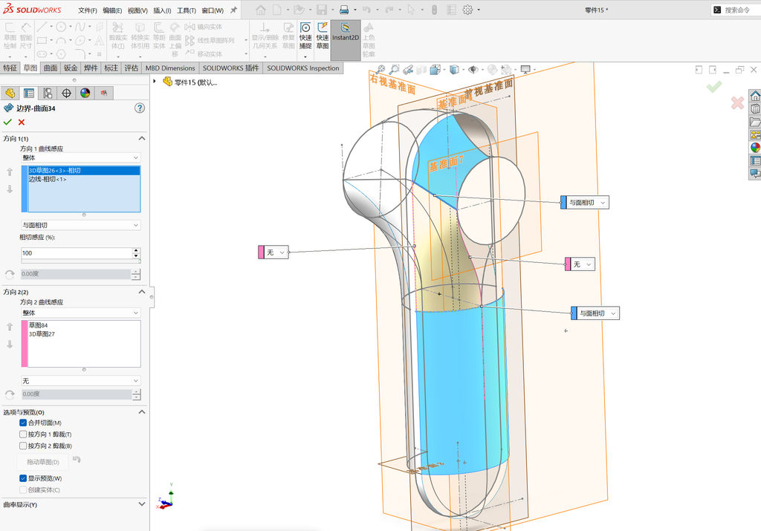Open direction 2 curve influence 整体 dropdown
The width and height of the screenshot is (761, 531).
click(x=80, y=313)
